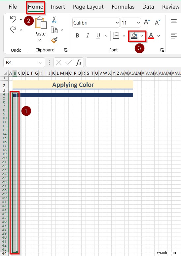The height and width of the screenshot is (256, 181).
Task: Open the Clipboard dialog launcher
Action: coord(66,50)
